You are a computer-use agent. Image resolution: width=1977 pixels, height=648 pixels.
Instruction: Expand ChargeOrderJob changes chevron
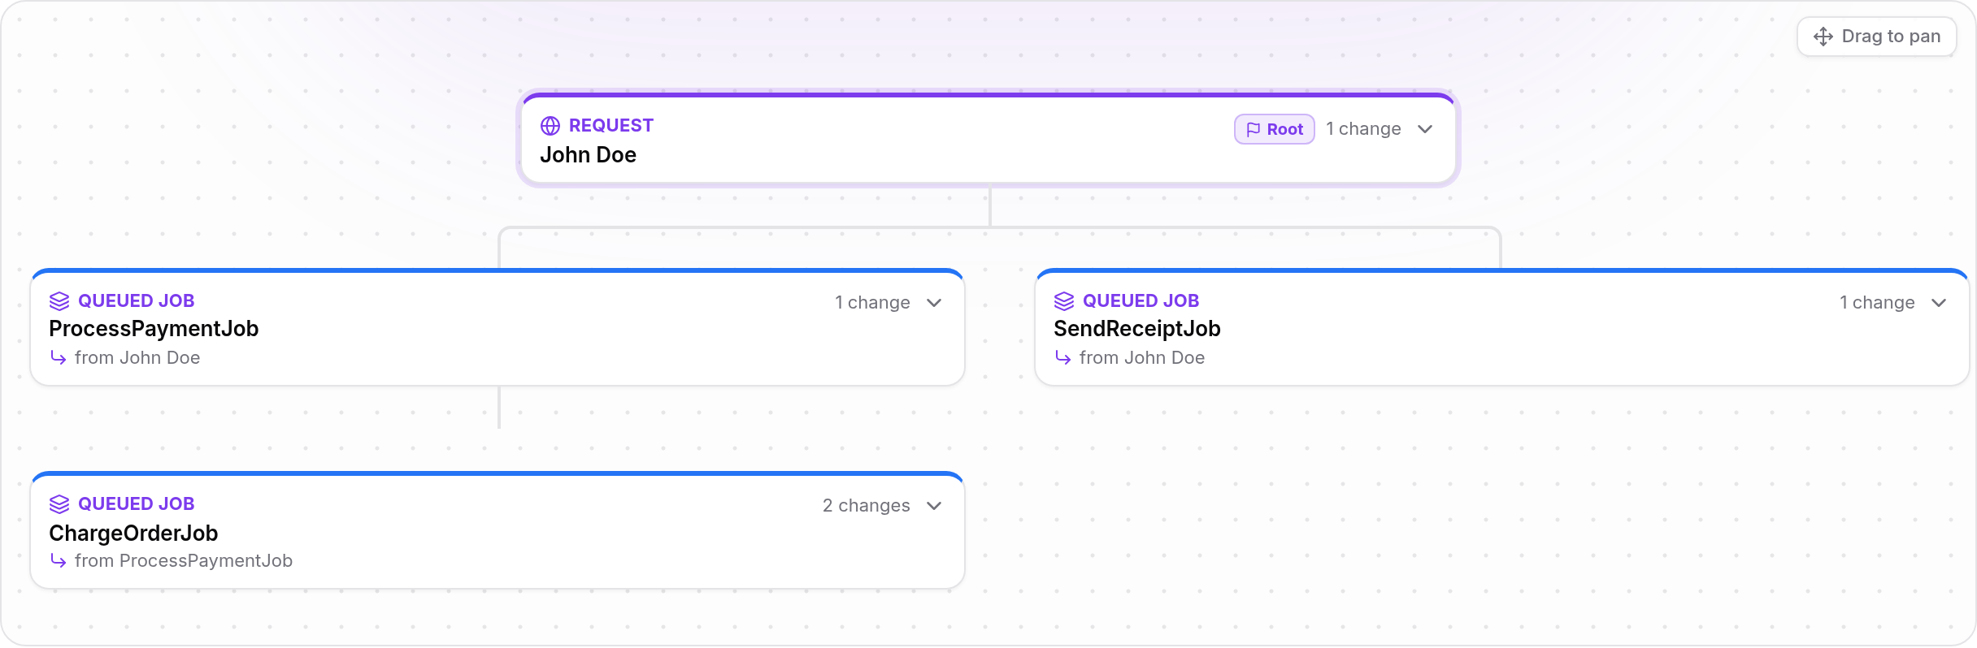click(934, 506)
